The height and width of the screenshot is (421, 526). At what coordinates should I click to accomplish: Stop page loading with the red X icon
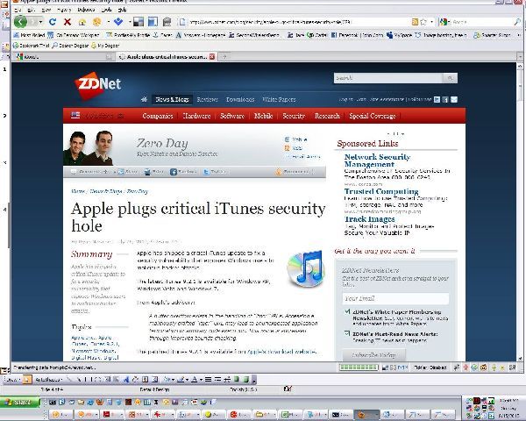[x=68, y=21]
